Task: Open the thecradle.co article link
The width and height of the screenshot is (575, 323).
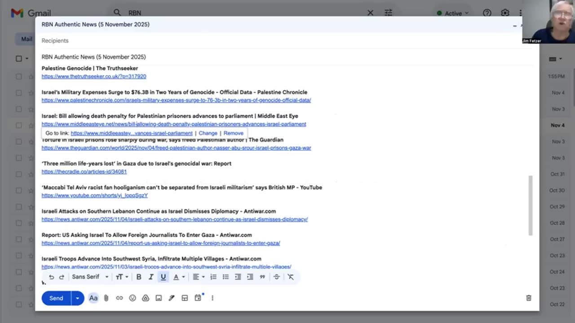Action: tap(84, 171)
